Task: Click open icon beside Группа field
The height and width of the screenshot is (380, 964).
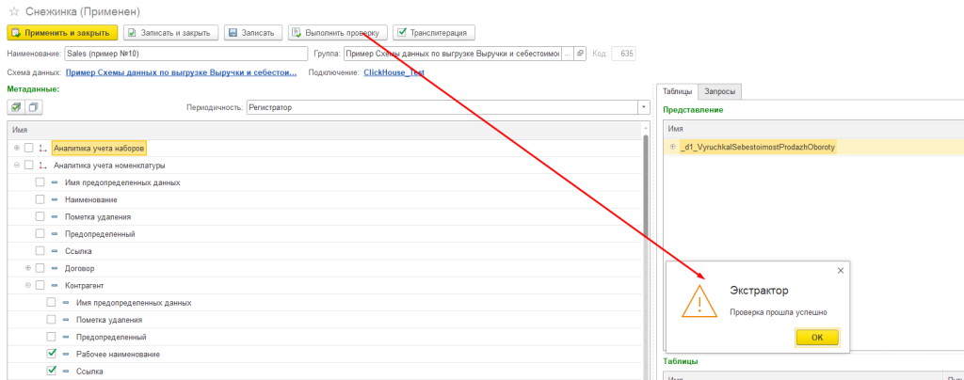Action: coord(580,54)
